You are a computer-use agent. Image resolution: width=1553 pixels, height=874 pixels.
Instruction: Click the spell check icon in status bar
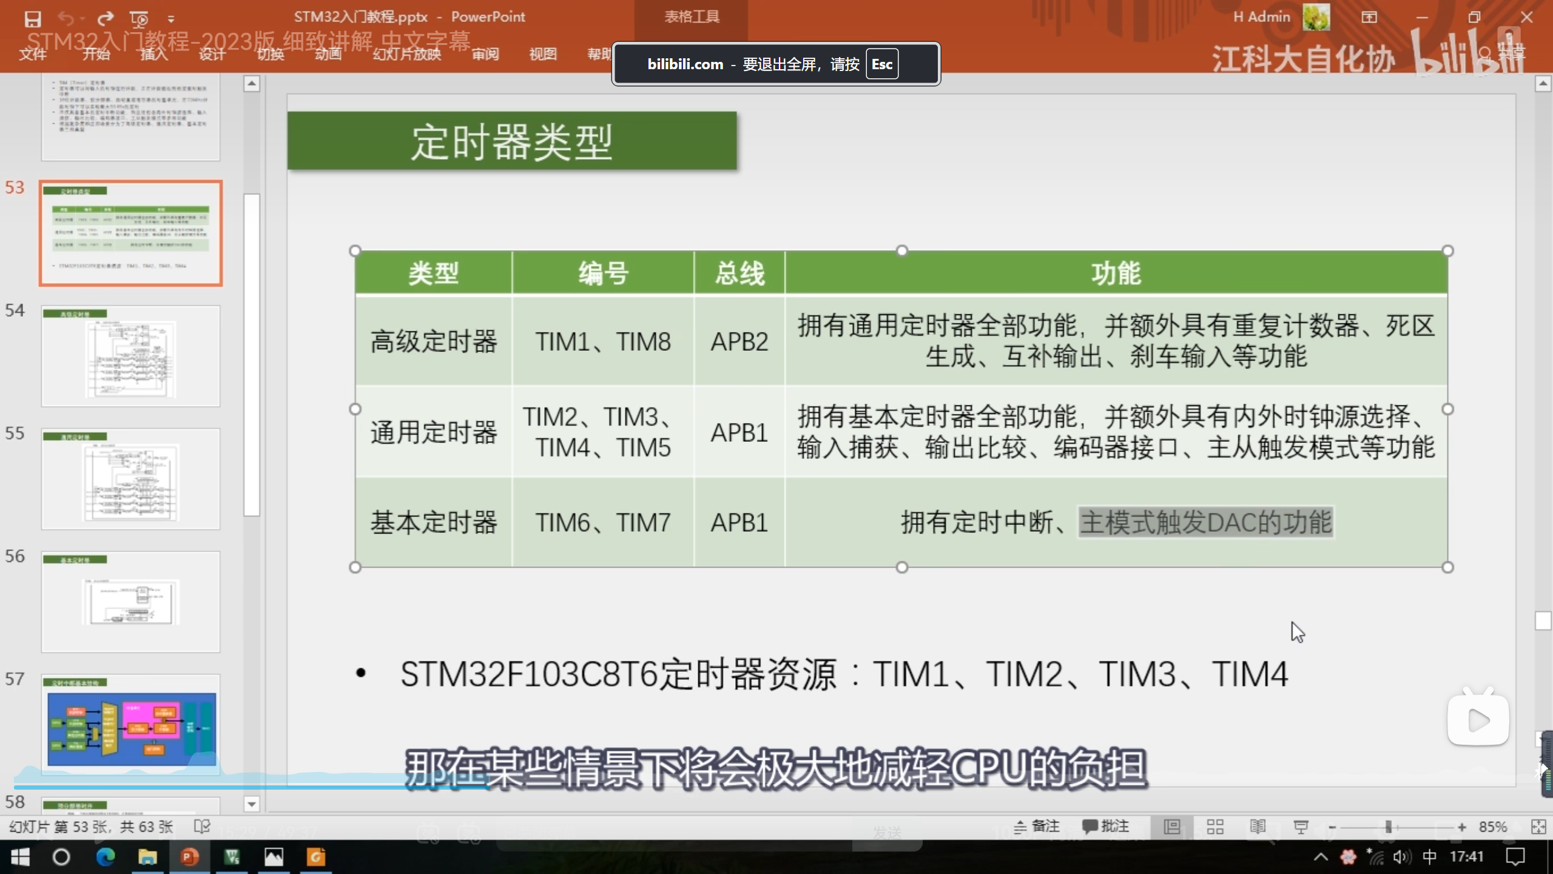(x=202, y=827)
